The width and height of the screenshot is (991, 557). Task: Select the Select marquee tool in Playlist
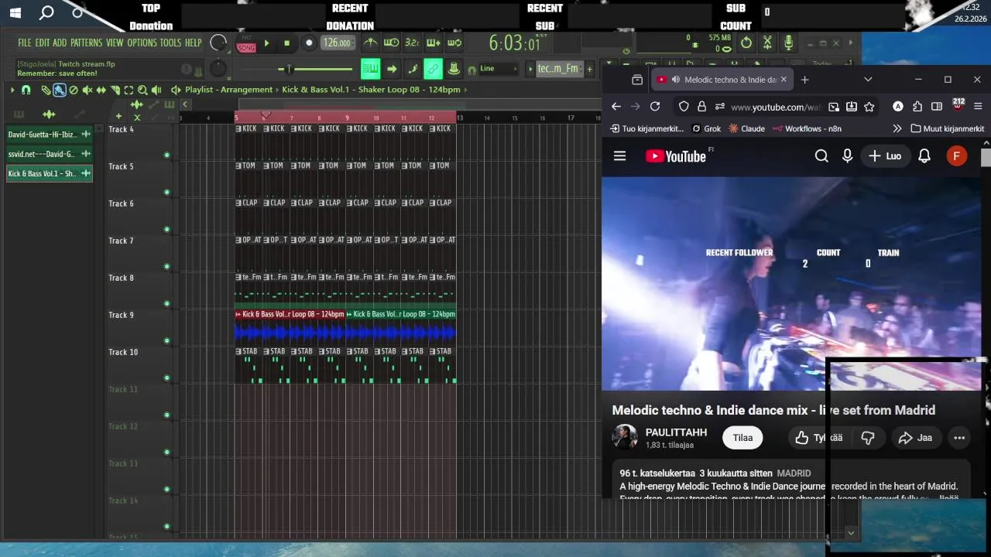click(129, 90)
